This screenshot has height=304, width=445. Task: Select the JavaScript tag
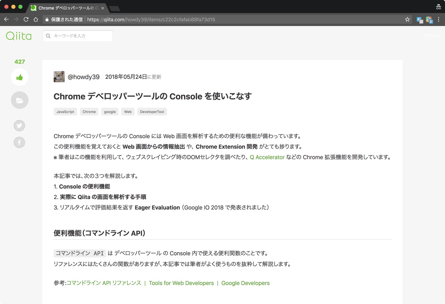coord(65,112)
